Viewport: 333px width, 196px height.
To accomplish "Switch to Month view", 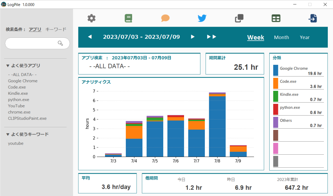I will click(281, 37).
